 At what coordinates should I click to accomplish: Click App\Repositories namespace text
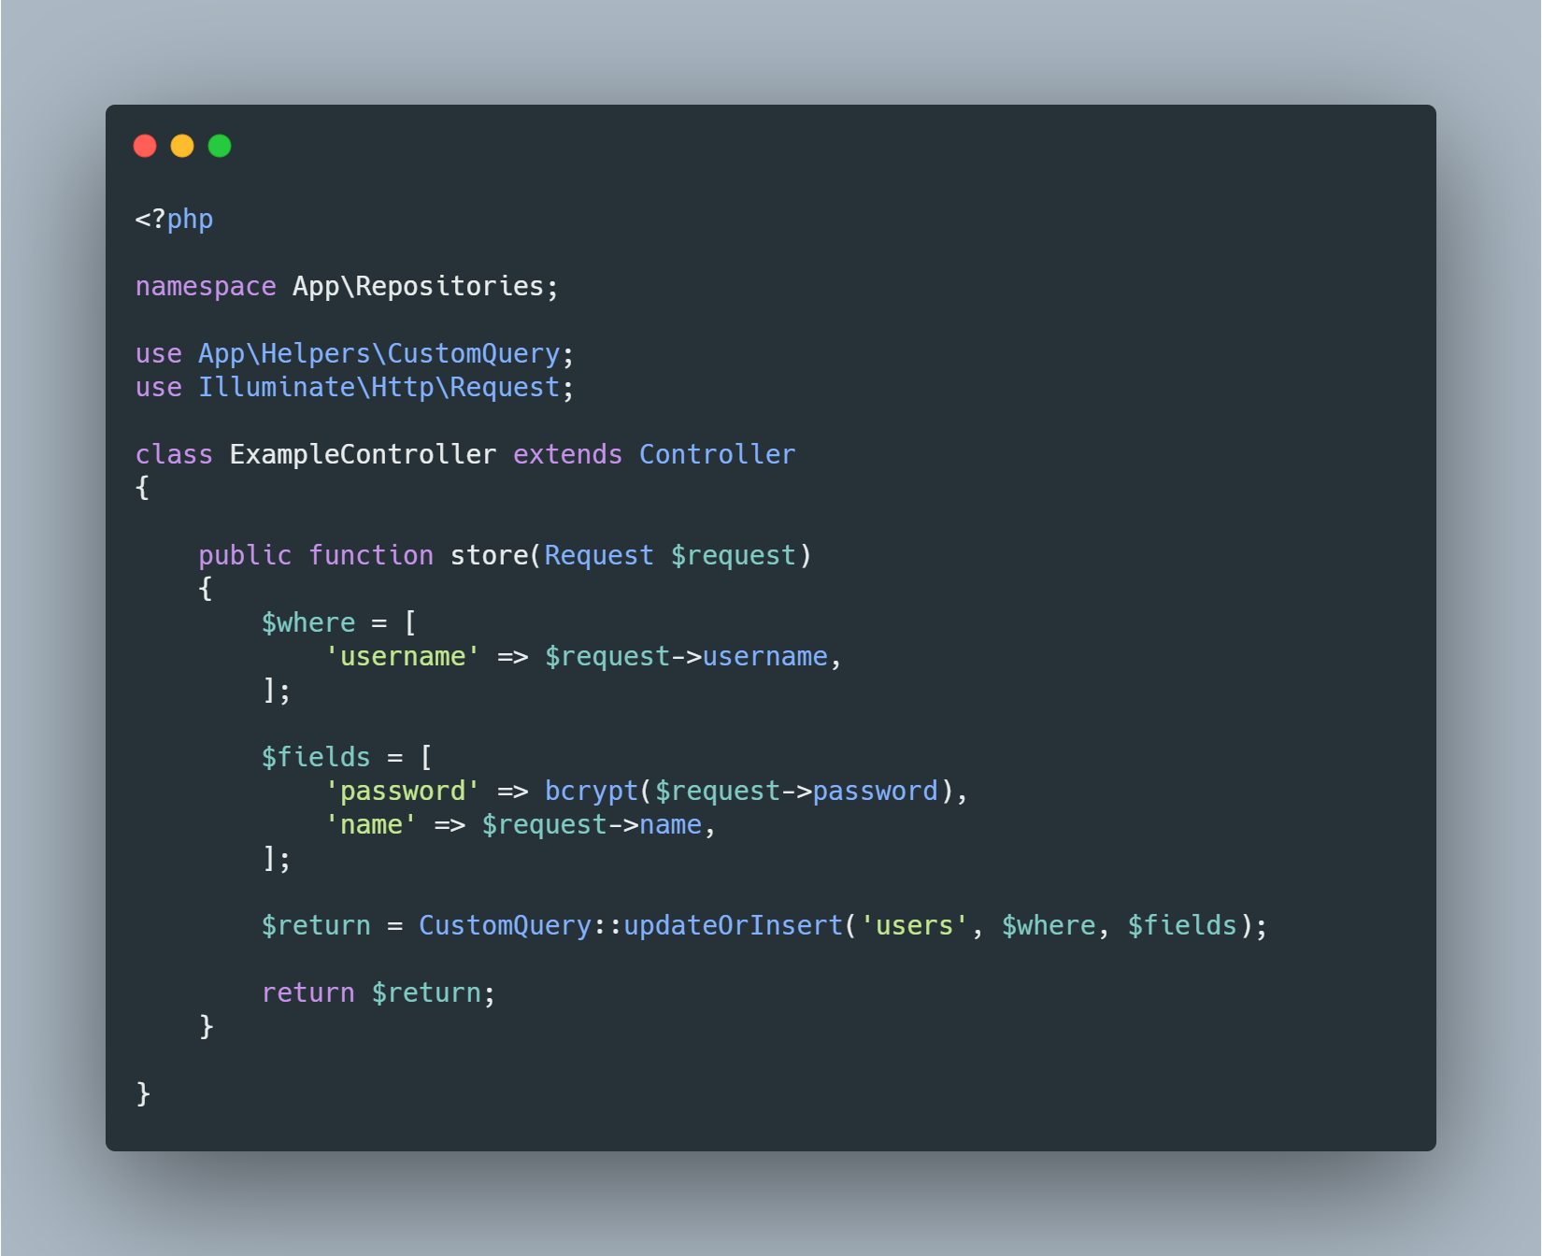pyautogui.click(x=418, y=286)
